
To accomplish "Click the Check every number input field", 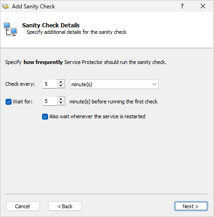I will [x=50, y=84].
